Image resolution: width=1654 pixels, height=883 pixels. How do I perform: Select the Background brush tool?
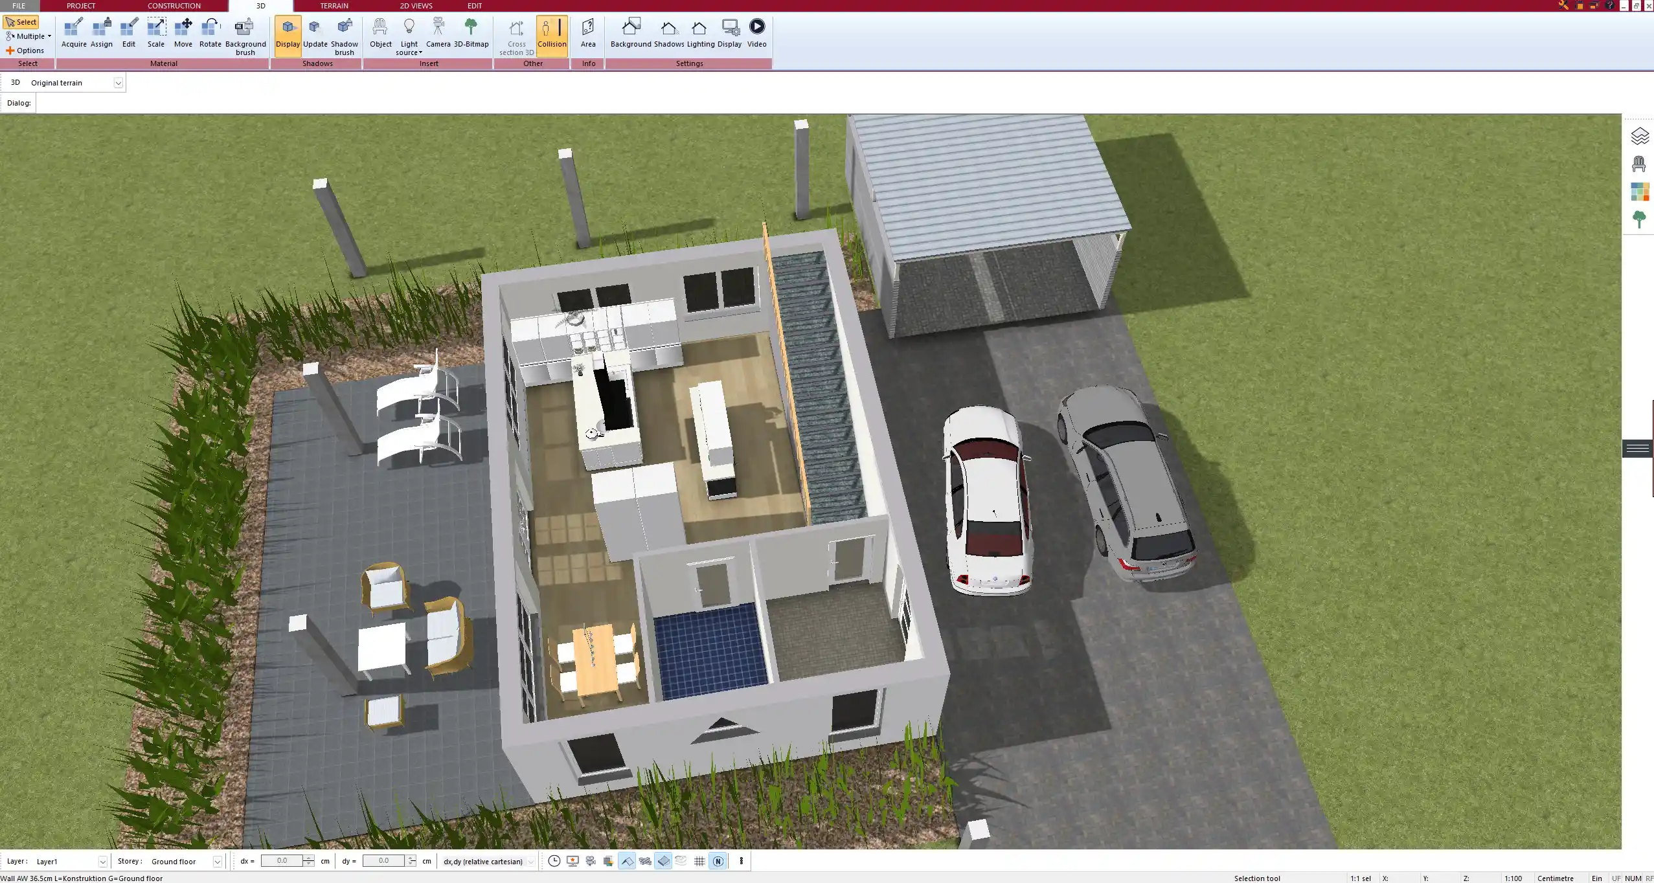(245, 37)
